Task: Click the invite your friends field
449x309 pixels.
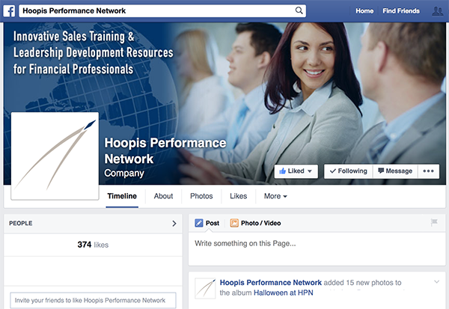Action: click(x=93, y=300)
